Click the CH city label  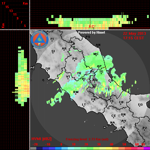111,80
